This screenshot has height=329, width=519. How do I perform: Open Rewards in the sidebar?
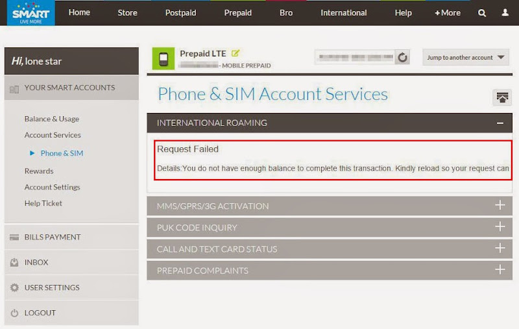click(39, 171)
